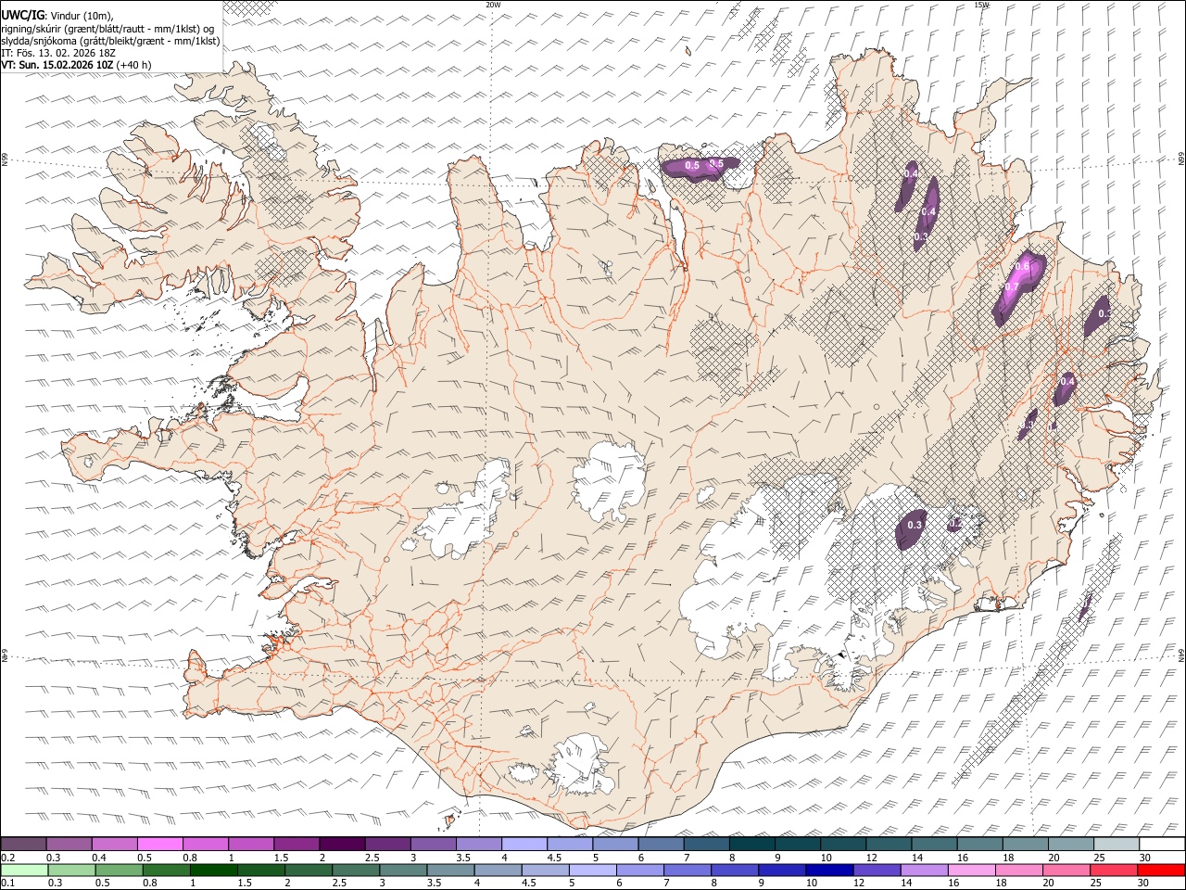
Task: Click the 'UWC/IG: Vindur (10m)' title text
Action: (x=57, y=16)
